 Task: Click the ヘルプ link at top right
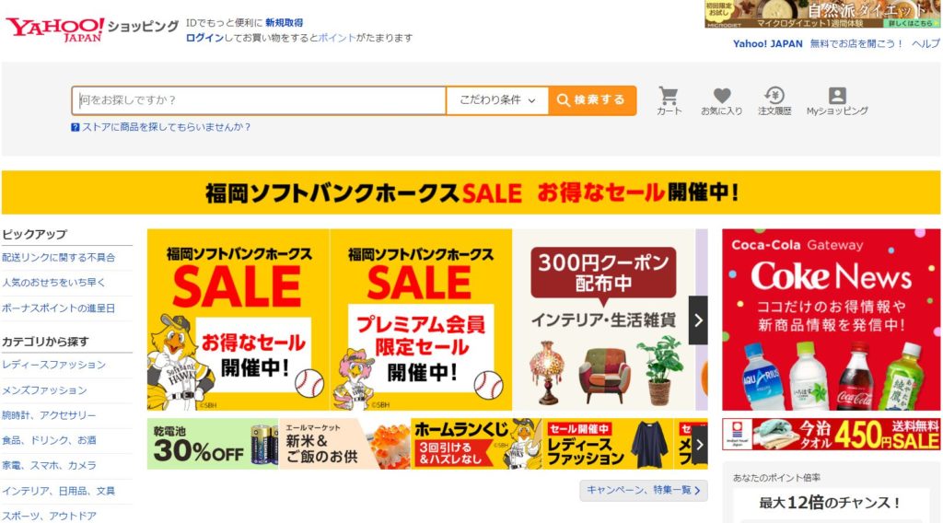pyautogui.click(x=926, y=44)
